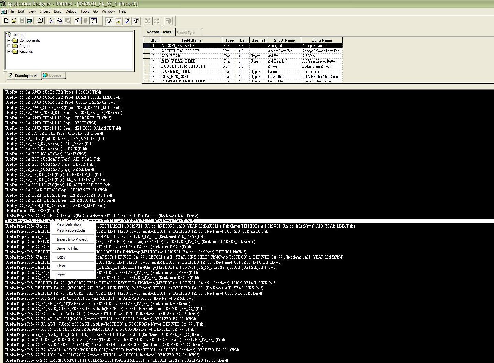494x363 pixels.
Task: Toggle the Project Workspace toolbar icon
Action: pyautogui.click(x=93, y=21)
